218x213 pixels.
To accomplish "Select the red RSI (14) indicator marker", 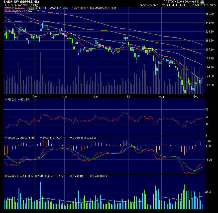I will (6, 99).
